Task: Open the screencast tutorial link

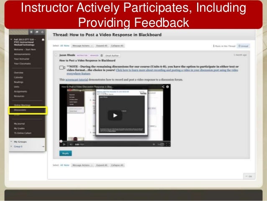Action: pyautogui.click(x=77, y=80)
